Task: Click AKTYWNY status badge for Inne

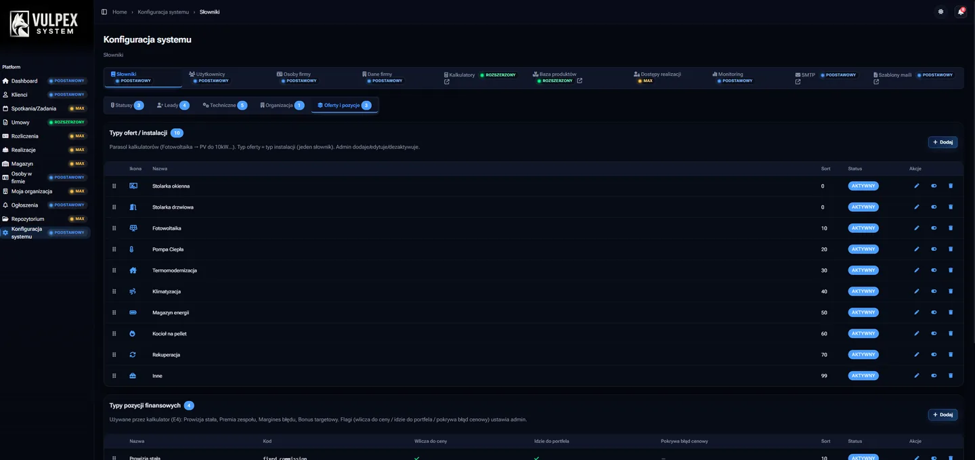Action: tap(863, 375)
